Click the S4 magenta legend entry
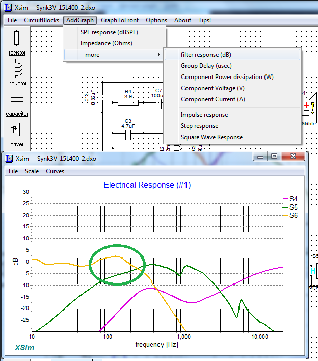 [x=290, y=199]
